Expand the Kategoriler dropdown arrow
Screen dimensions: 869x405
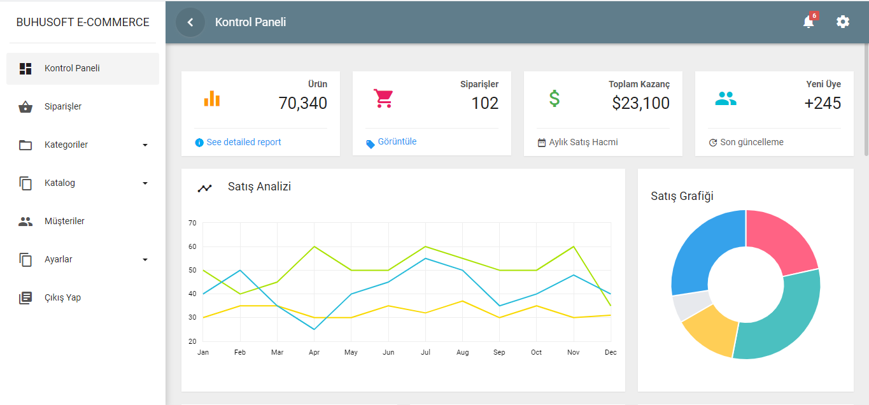click(x=145, y=145)
